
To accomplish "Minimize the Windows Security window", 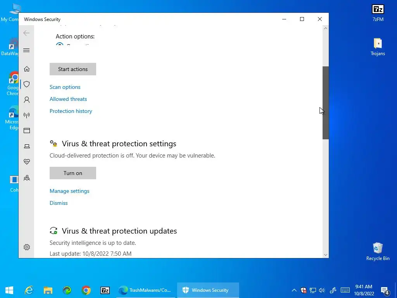I will (x=284, y=19).
